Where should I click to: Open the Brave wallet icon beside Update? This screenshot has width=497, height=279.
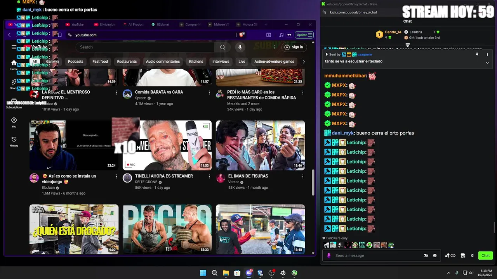point(289,35)
